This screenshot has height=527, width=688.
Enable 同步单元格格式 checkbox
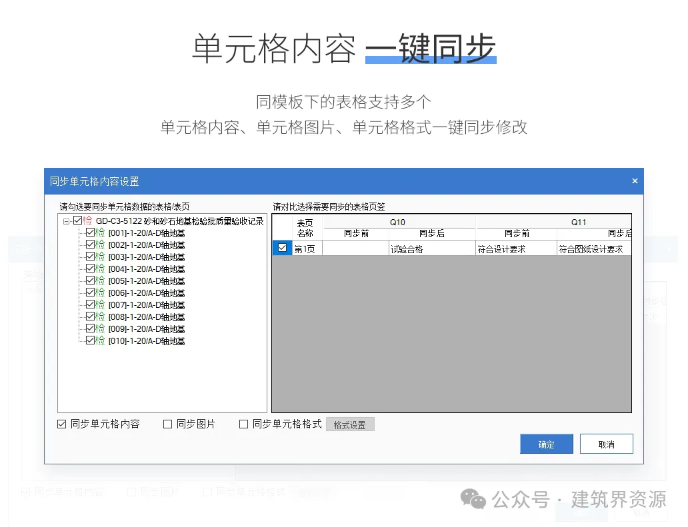click(x=243, y=424)
